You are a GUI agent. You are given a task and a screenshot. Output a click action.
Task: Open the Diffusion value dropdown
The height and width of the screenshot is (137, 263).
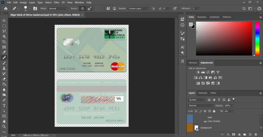199,8
